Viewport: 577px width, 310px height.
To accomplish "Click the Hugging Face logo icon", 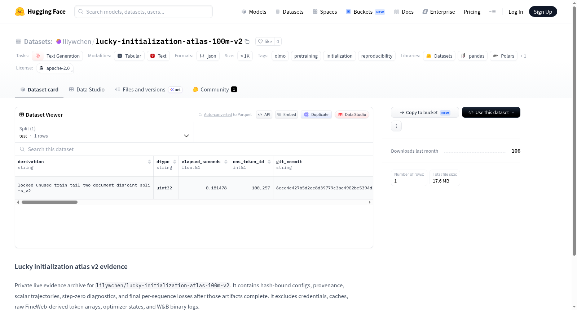I will tap(20, 12).
